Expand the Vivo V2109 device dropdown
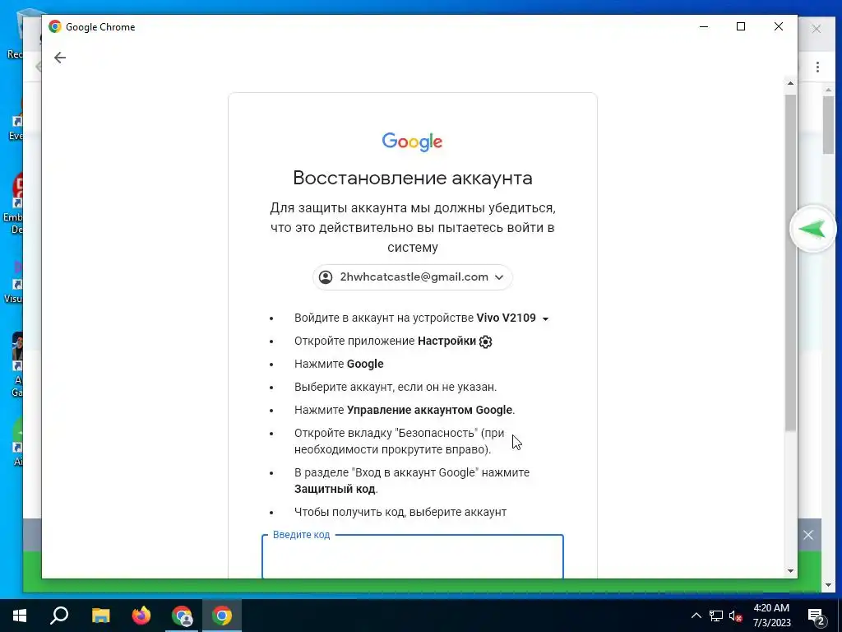This screenshot has height=632, width=842. [x=546, y=318]
